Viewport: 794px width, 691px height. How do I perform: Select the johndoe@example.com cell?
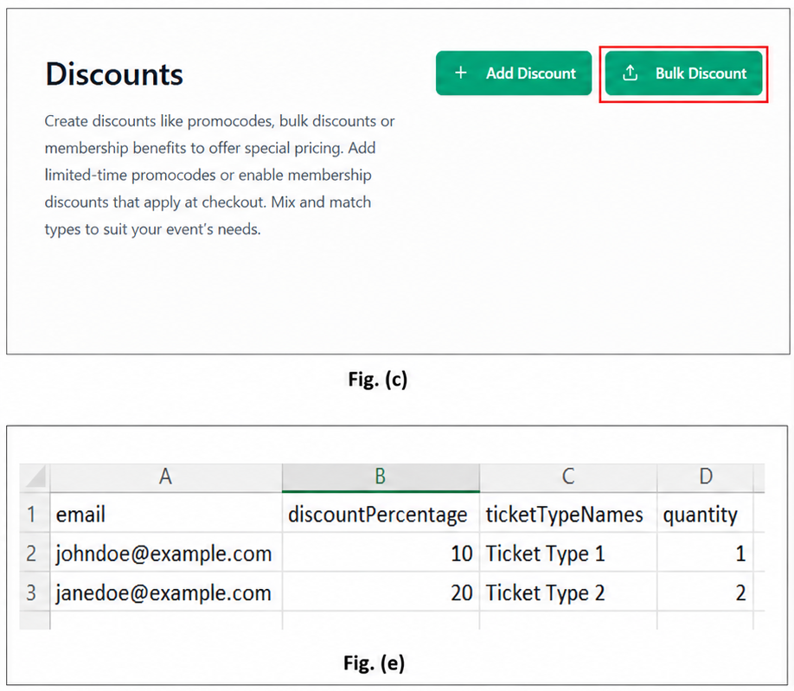coord(166,553)
